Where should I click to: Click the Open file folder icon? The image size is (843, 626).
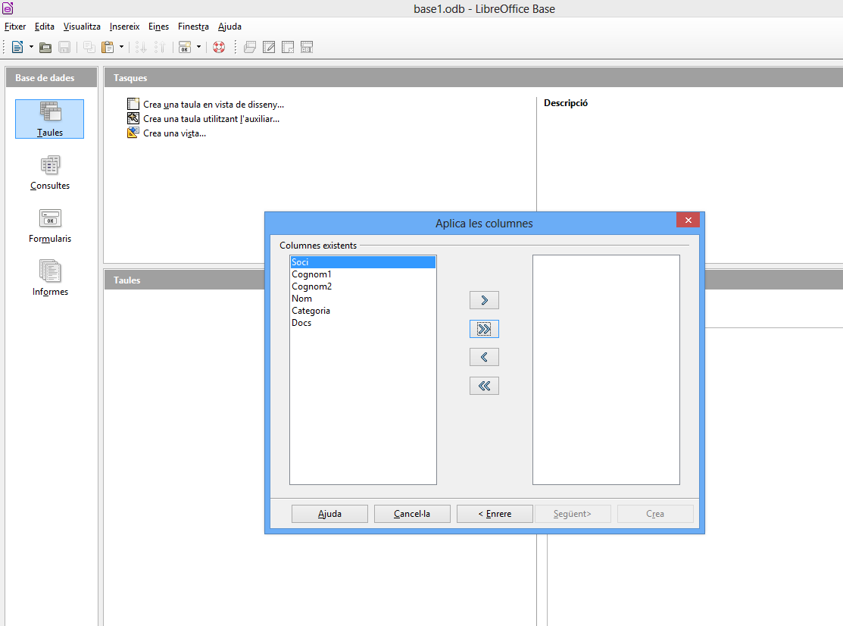(45, 47)
